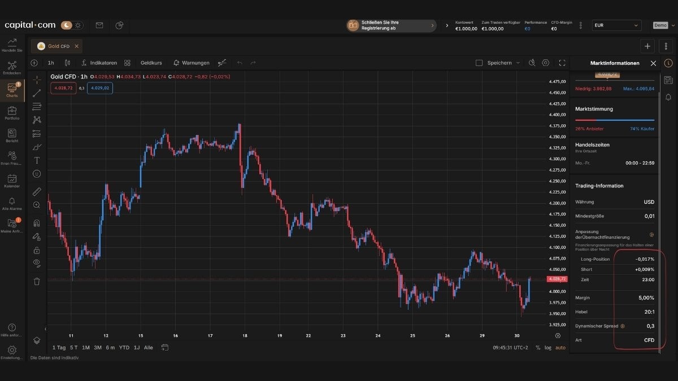Open chart settings hexagon icon

[x=546, y=63]
